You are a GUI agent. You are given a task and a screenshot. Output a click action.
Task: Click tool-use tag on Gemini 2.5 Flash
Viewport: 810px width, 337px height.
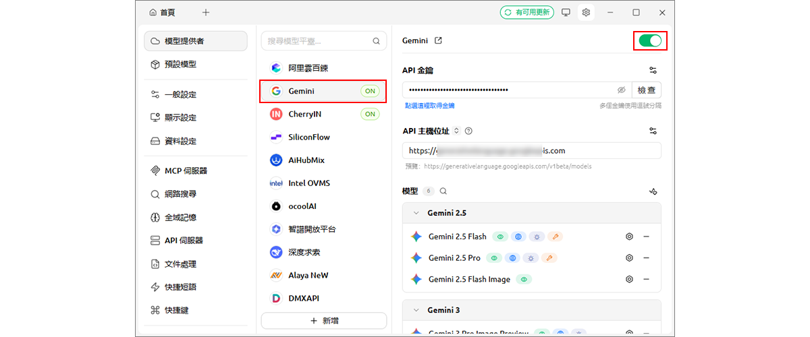555,237
